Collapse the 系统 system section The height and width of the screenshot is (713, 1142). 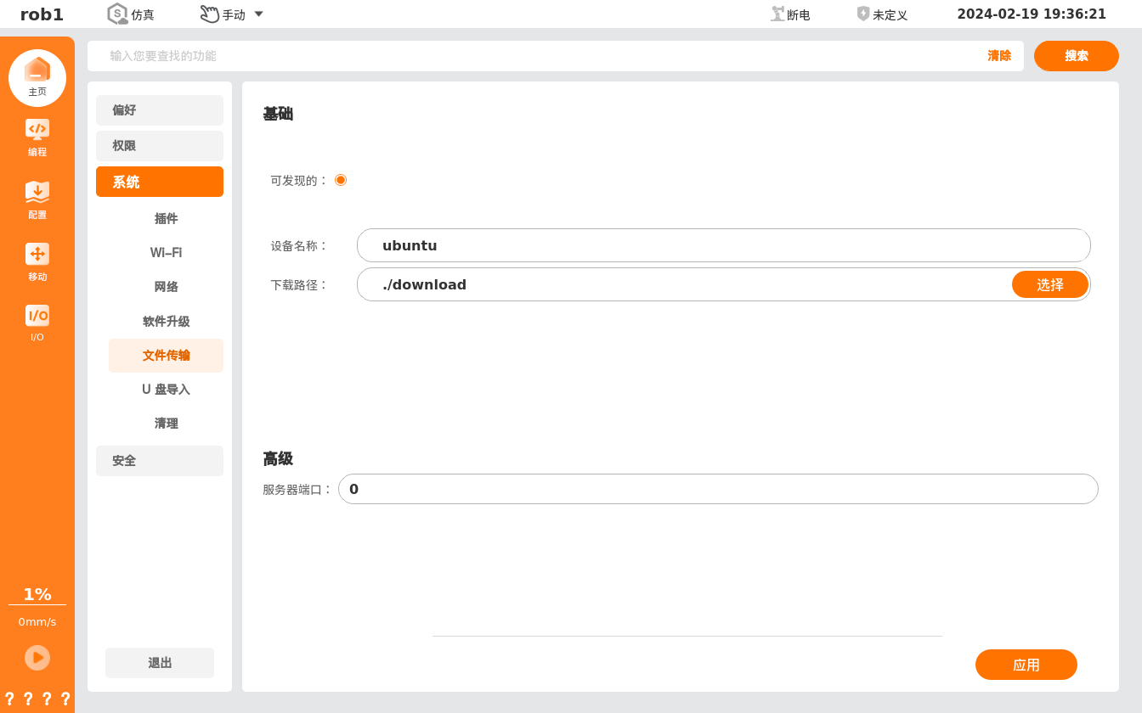[160, 182]
